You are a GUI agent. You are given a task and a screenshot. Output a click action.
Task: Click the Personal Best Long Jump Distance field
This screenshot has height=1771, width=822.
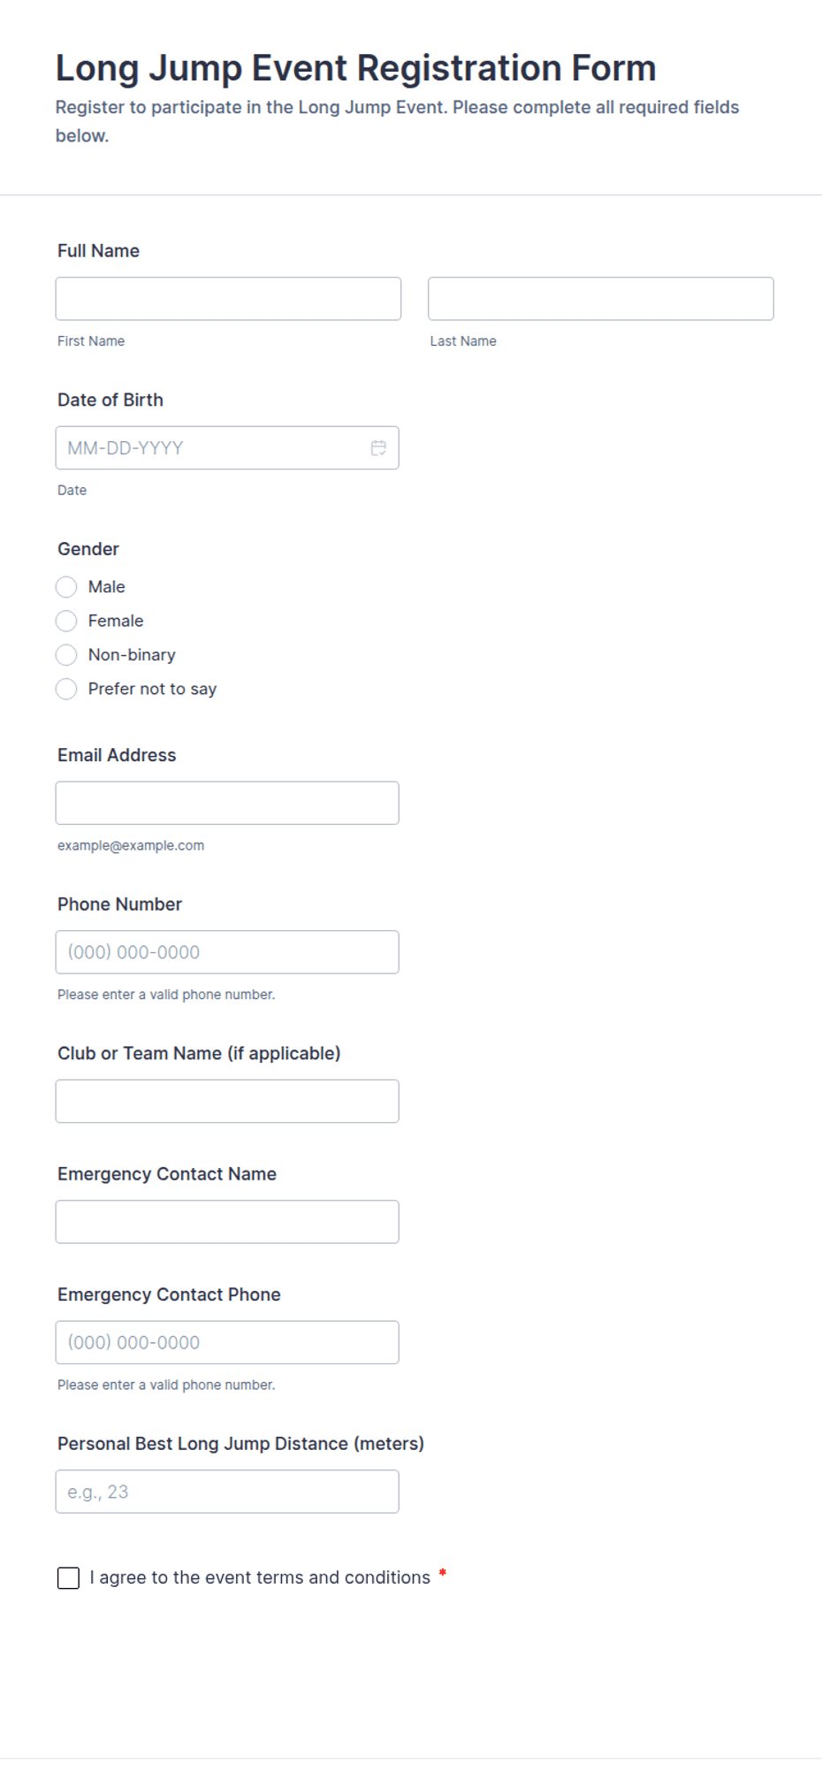tap(227, 1492)
